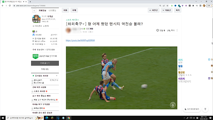This screenshot has width=213, height=120.
Task: Open the 카페관리 management link
Action: [37, 26]
